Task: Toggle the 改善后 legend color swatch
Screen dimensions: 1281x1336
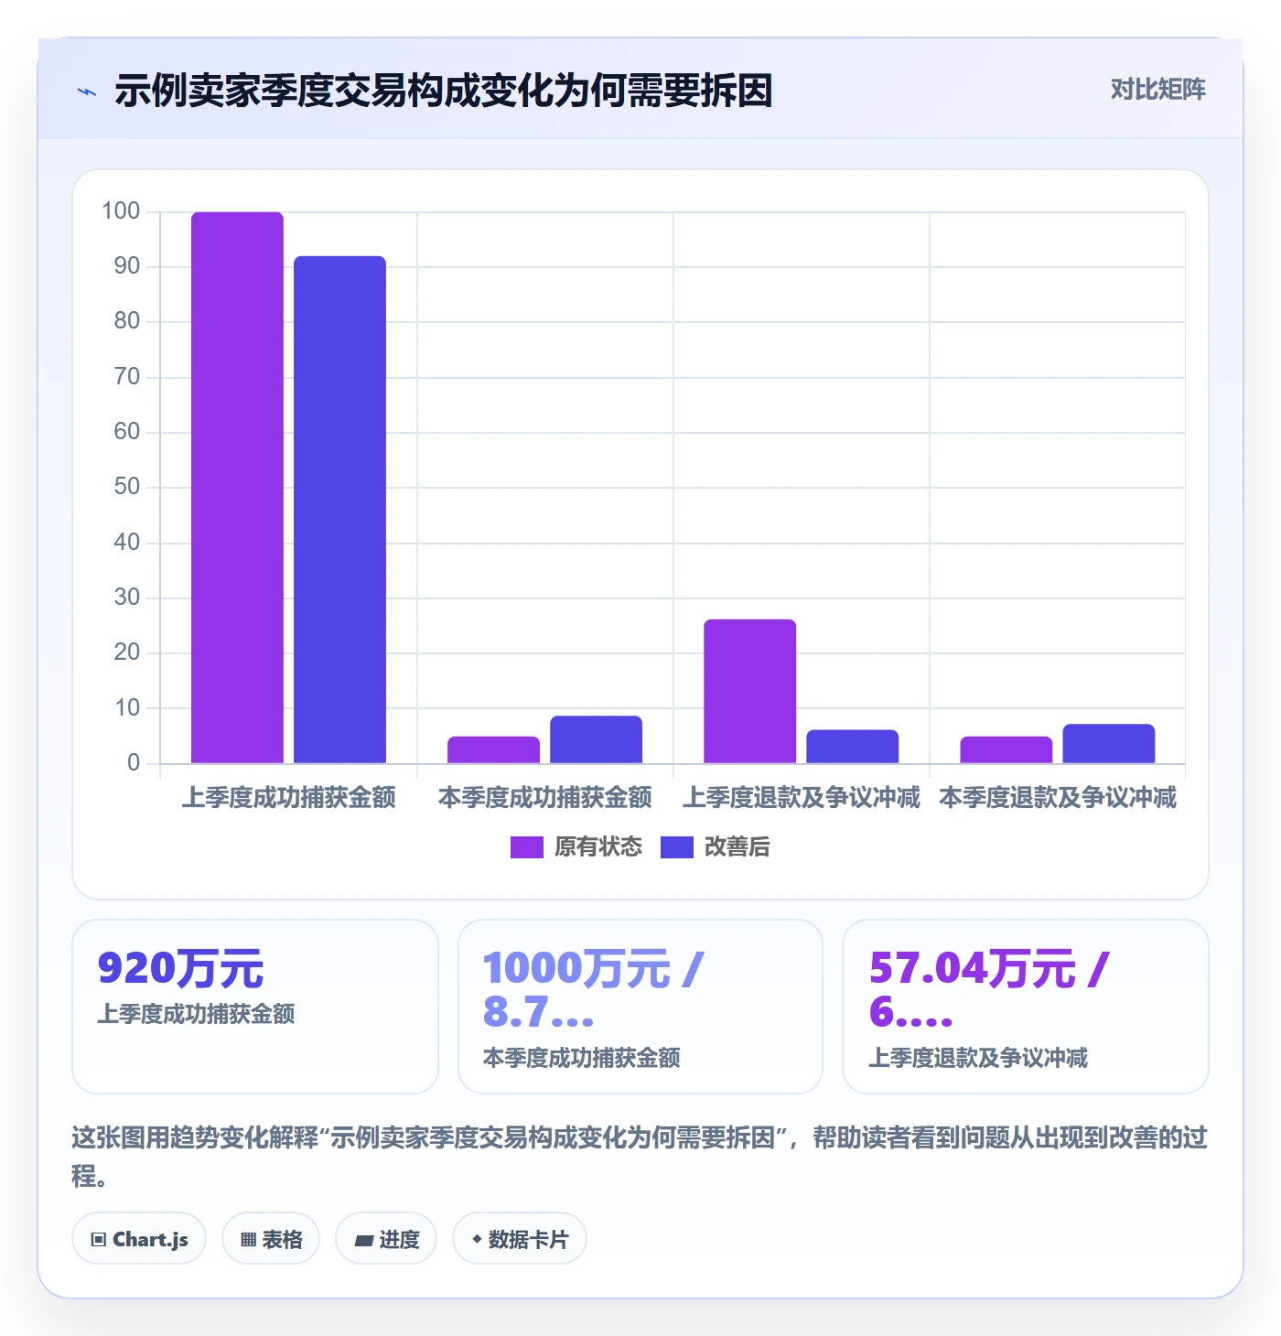Action: click(676, 847)
